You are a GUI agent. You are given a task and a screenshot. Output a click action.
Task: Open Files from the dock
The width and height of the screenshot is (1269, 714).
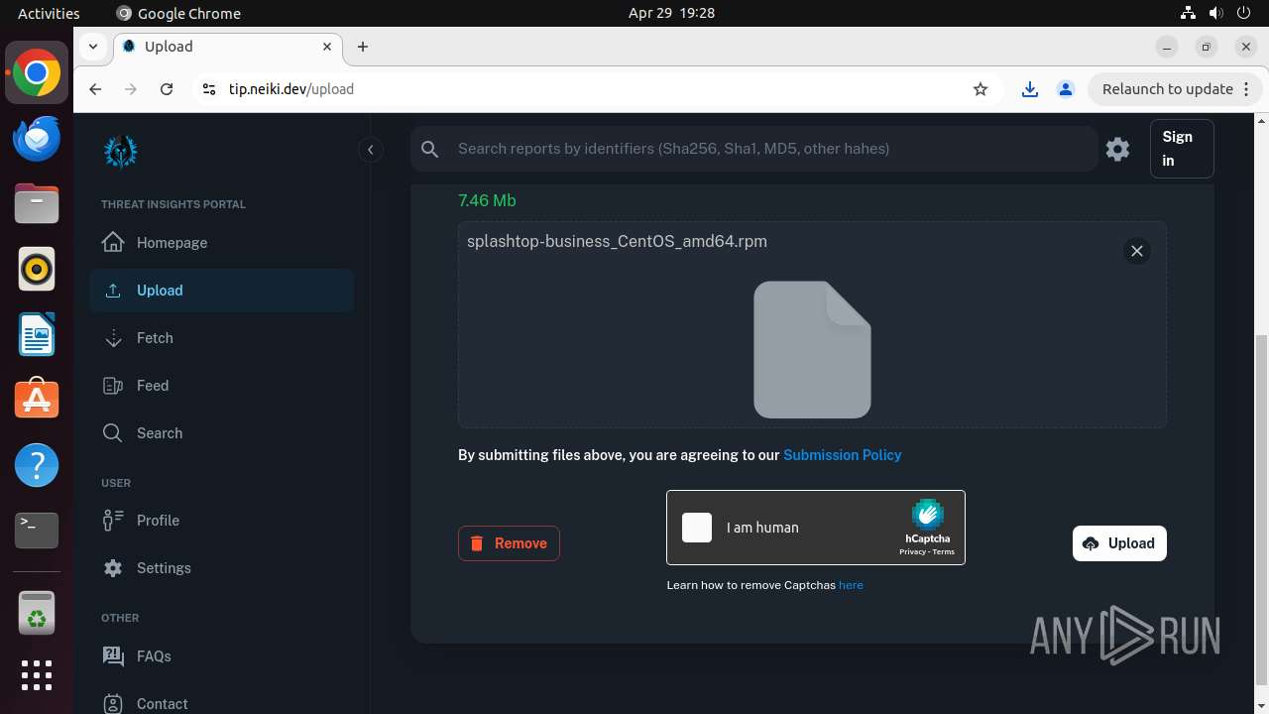(x=37, y=203)
